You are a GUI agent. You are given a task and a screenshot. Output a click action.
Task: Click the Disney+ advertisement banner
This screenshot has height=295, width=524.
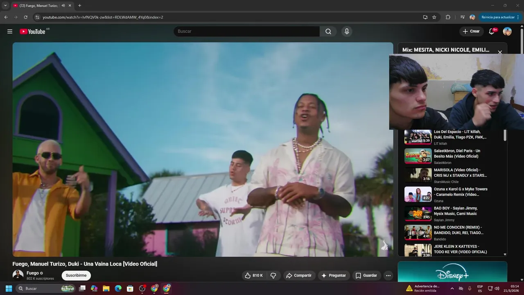pyautogui.click(x=452, y=272)
